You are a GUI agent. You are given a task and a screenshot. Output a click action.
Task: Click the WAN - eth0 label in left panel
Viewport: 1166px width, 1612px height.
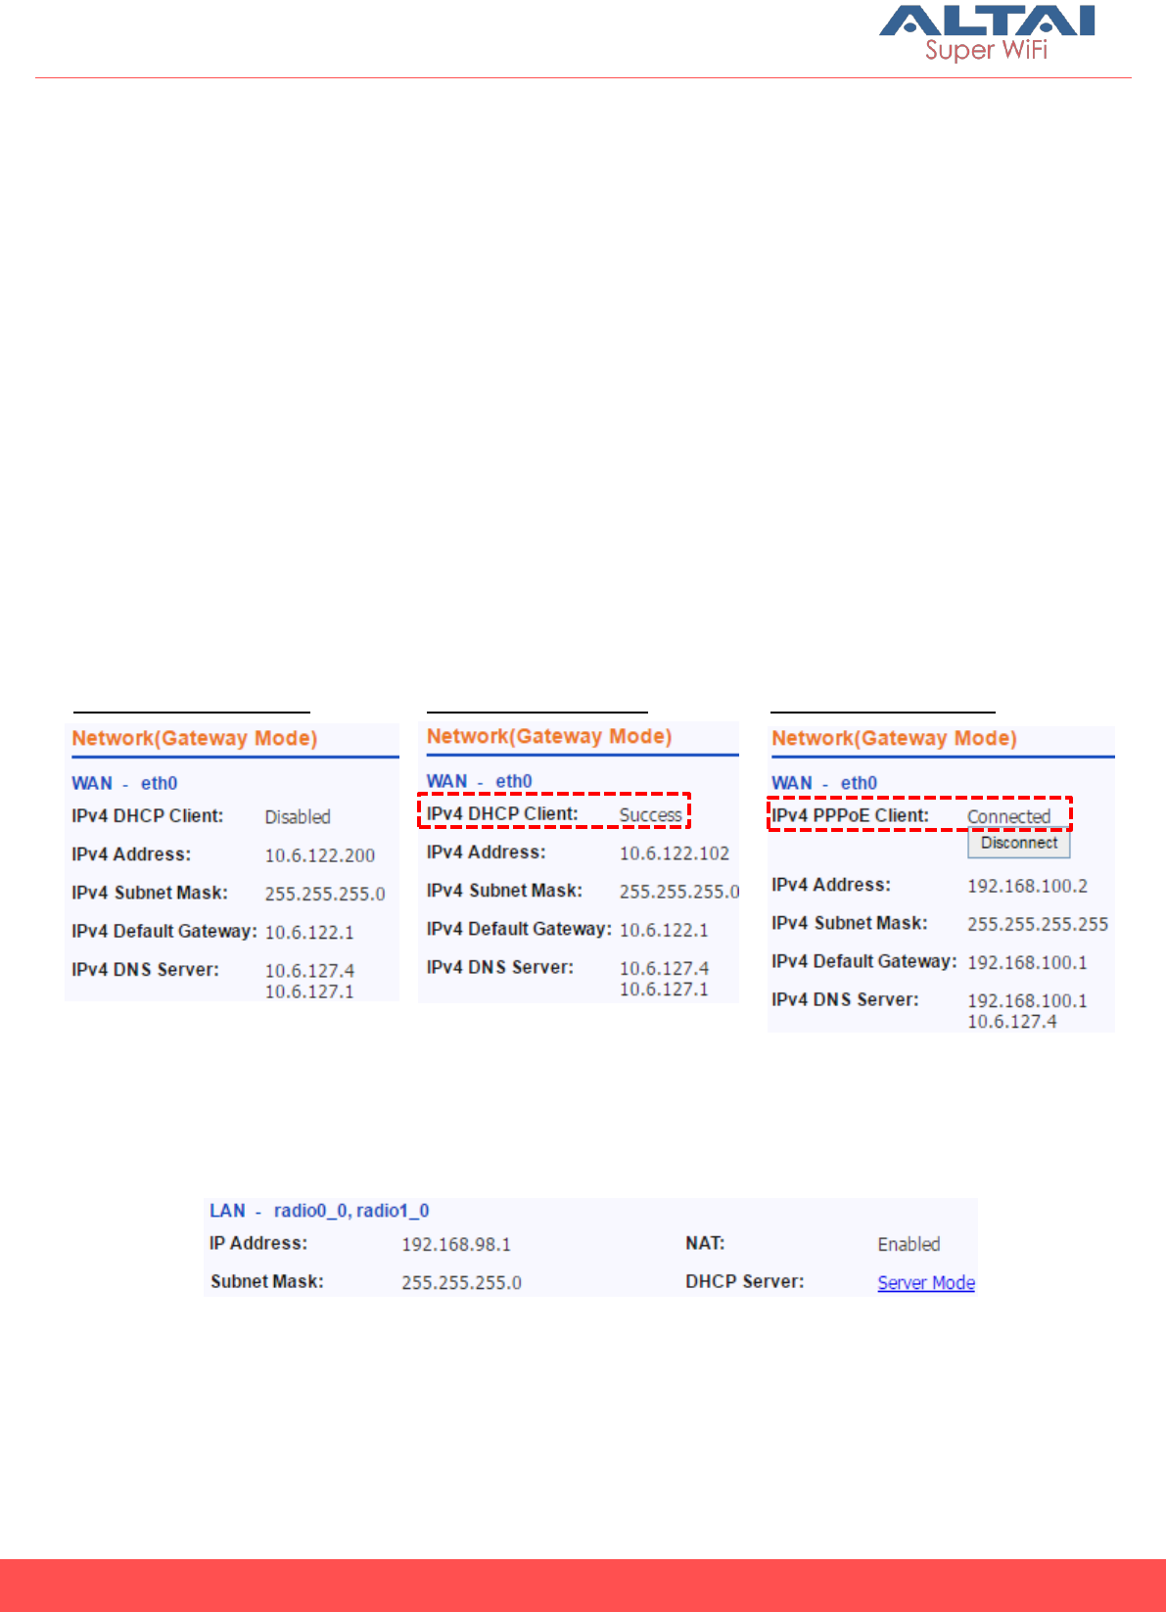click(x=124, y=783)
